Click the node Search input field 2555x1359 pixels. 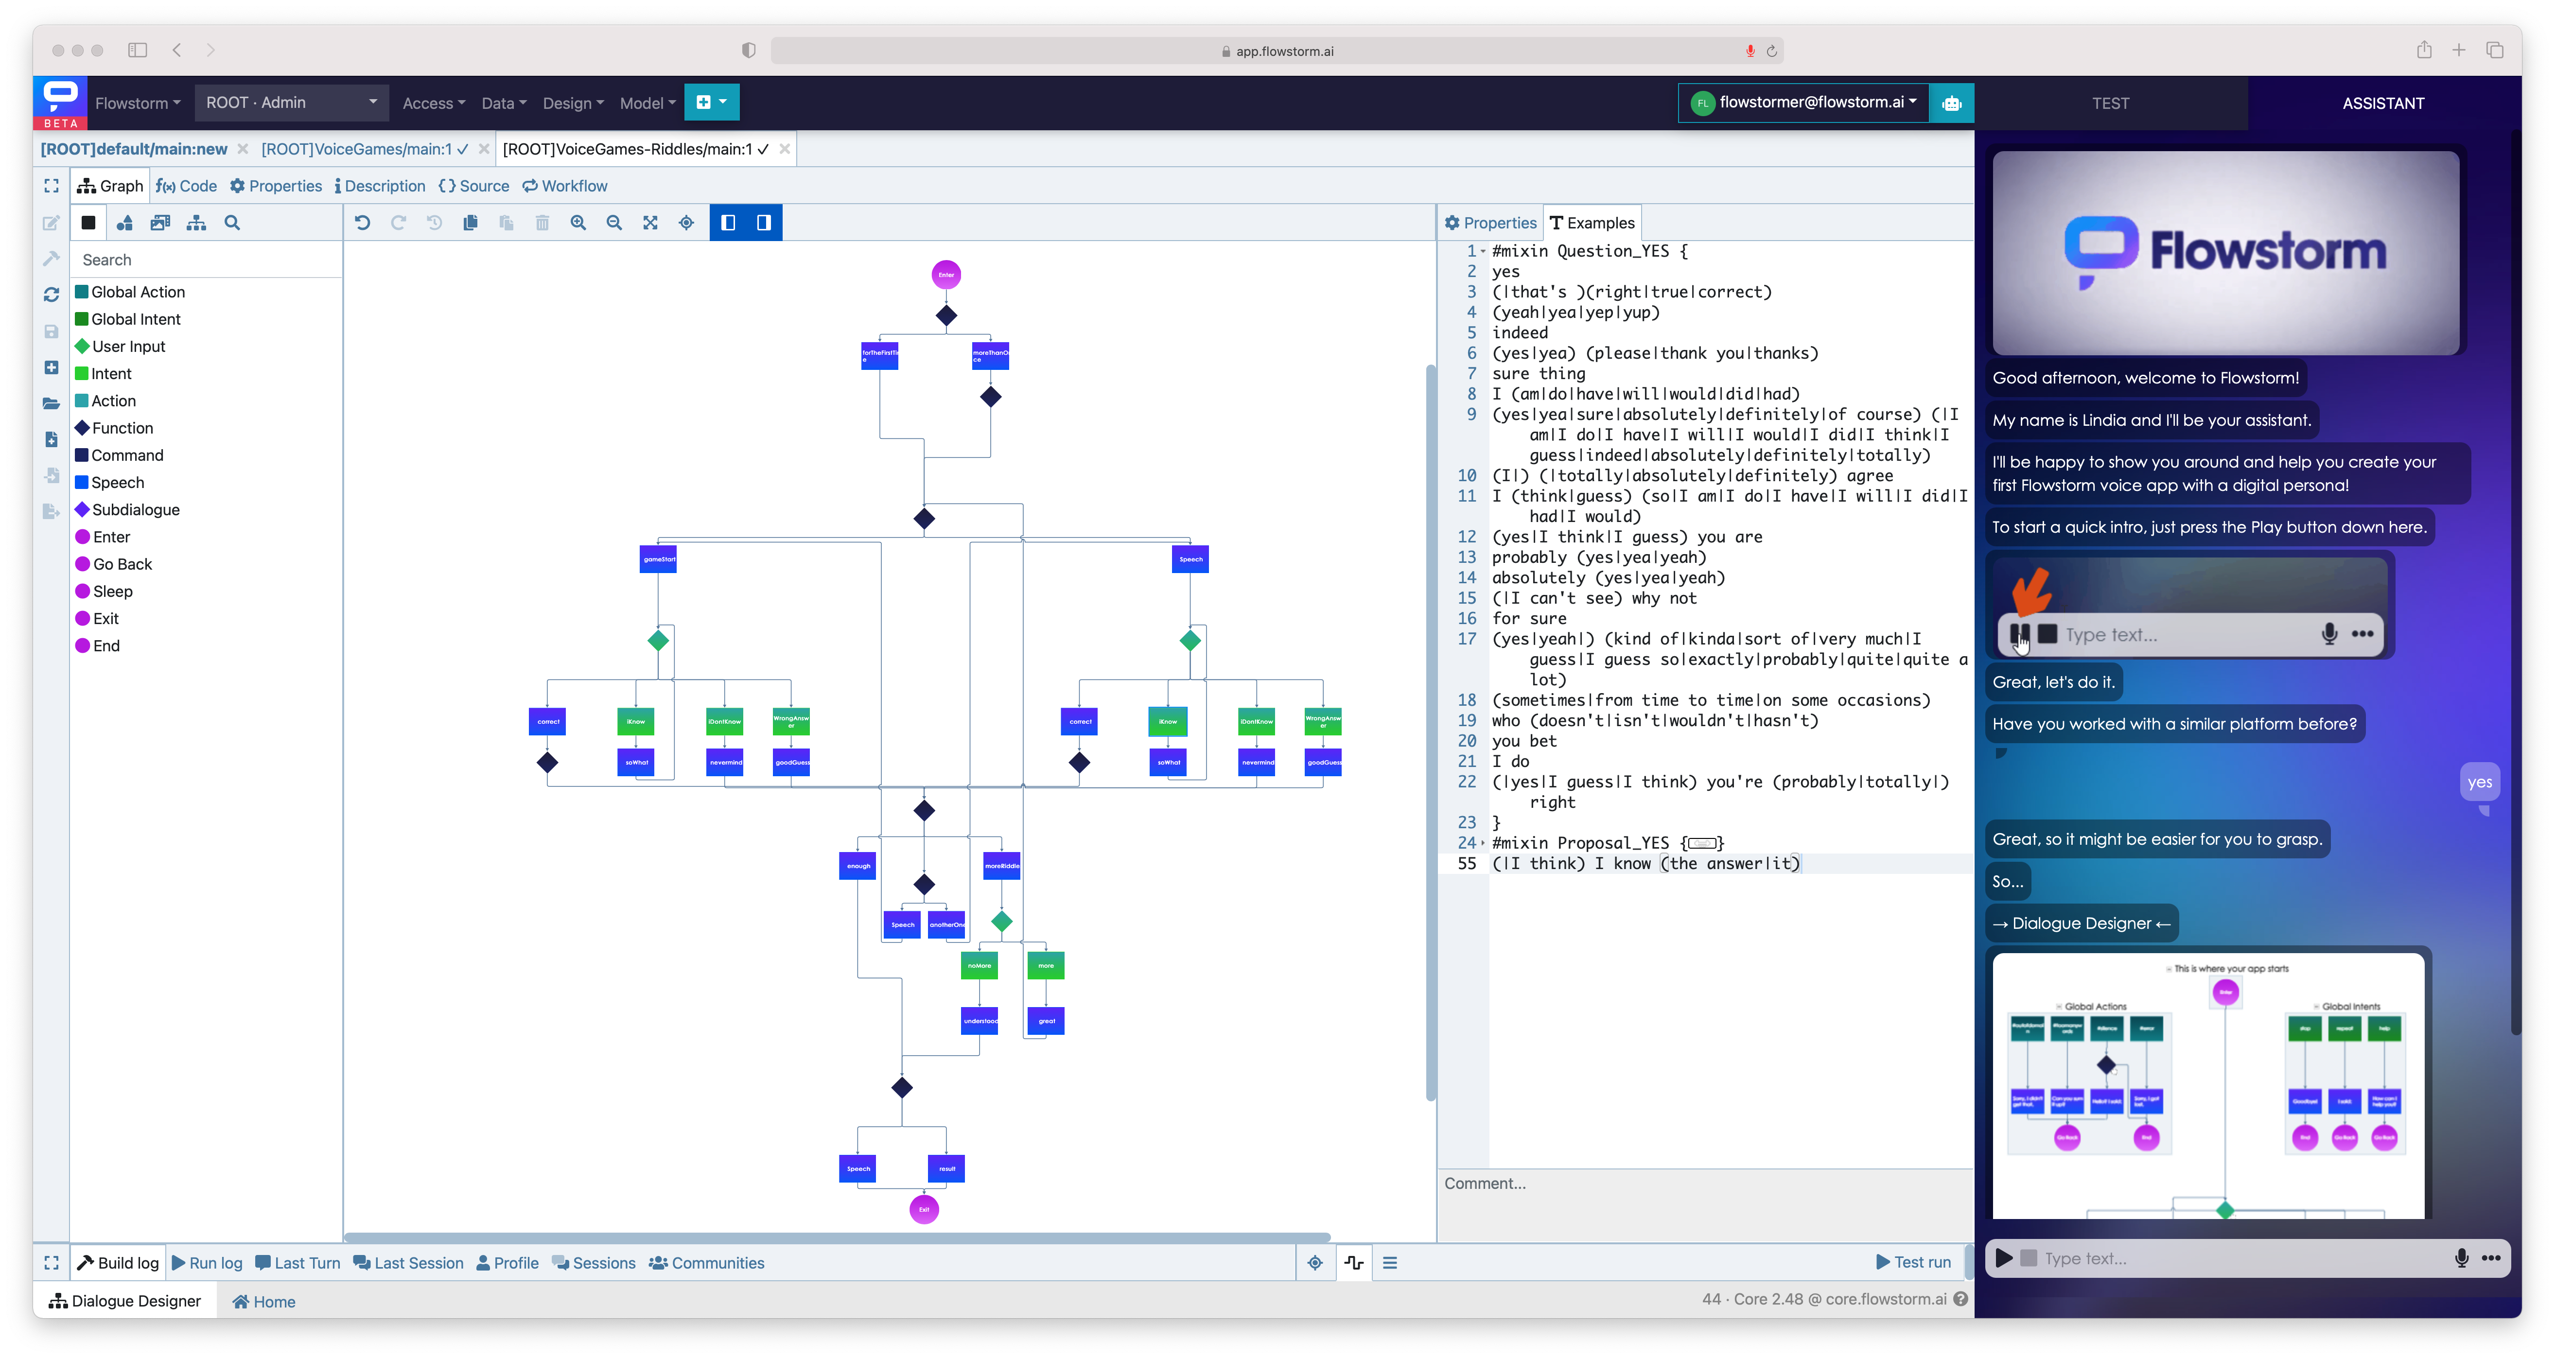coord(206,260)
